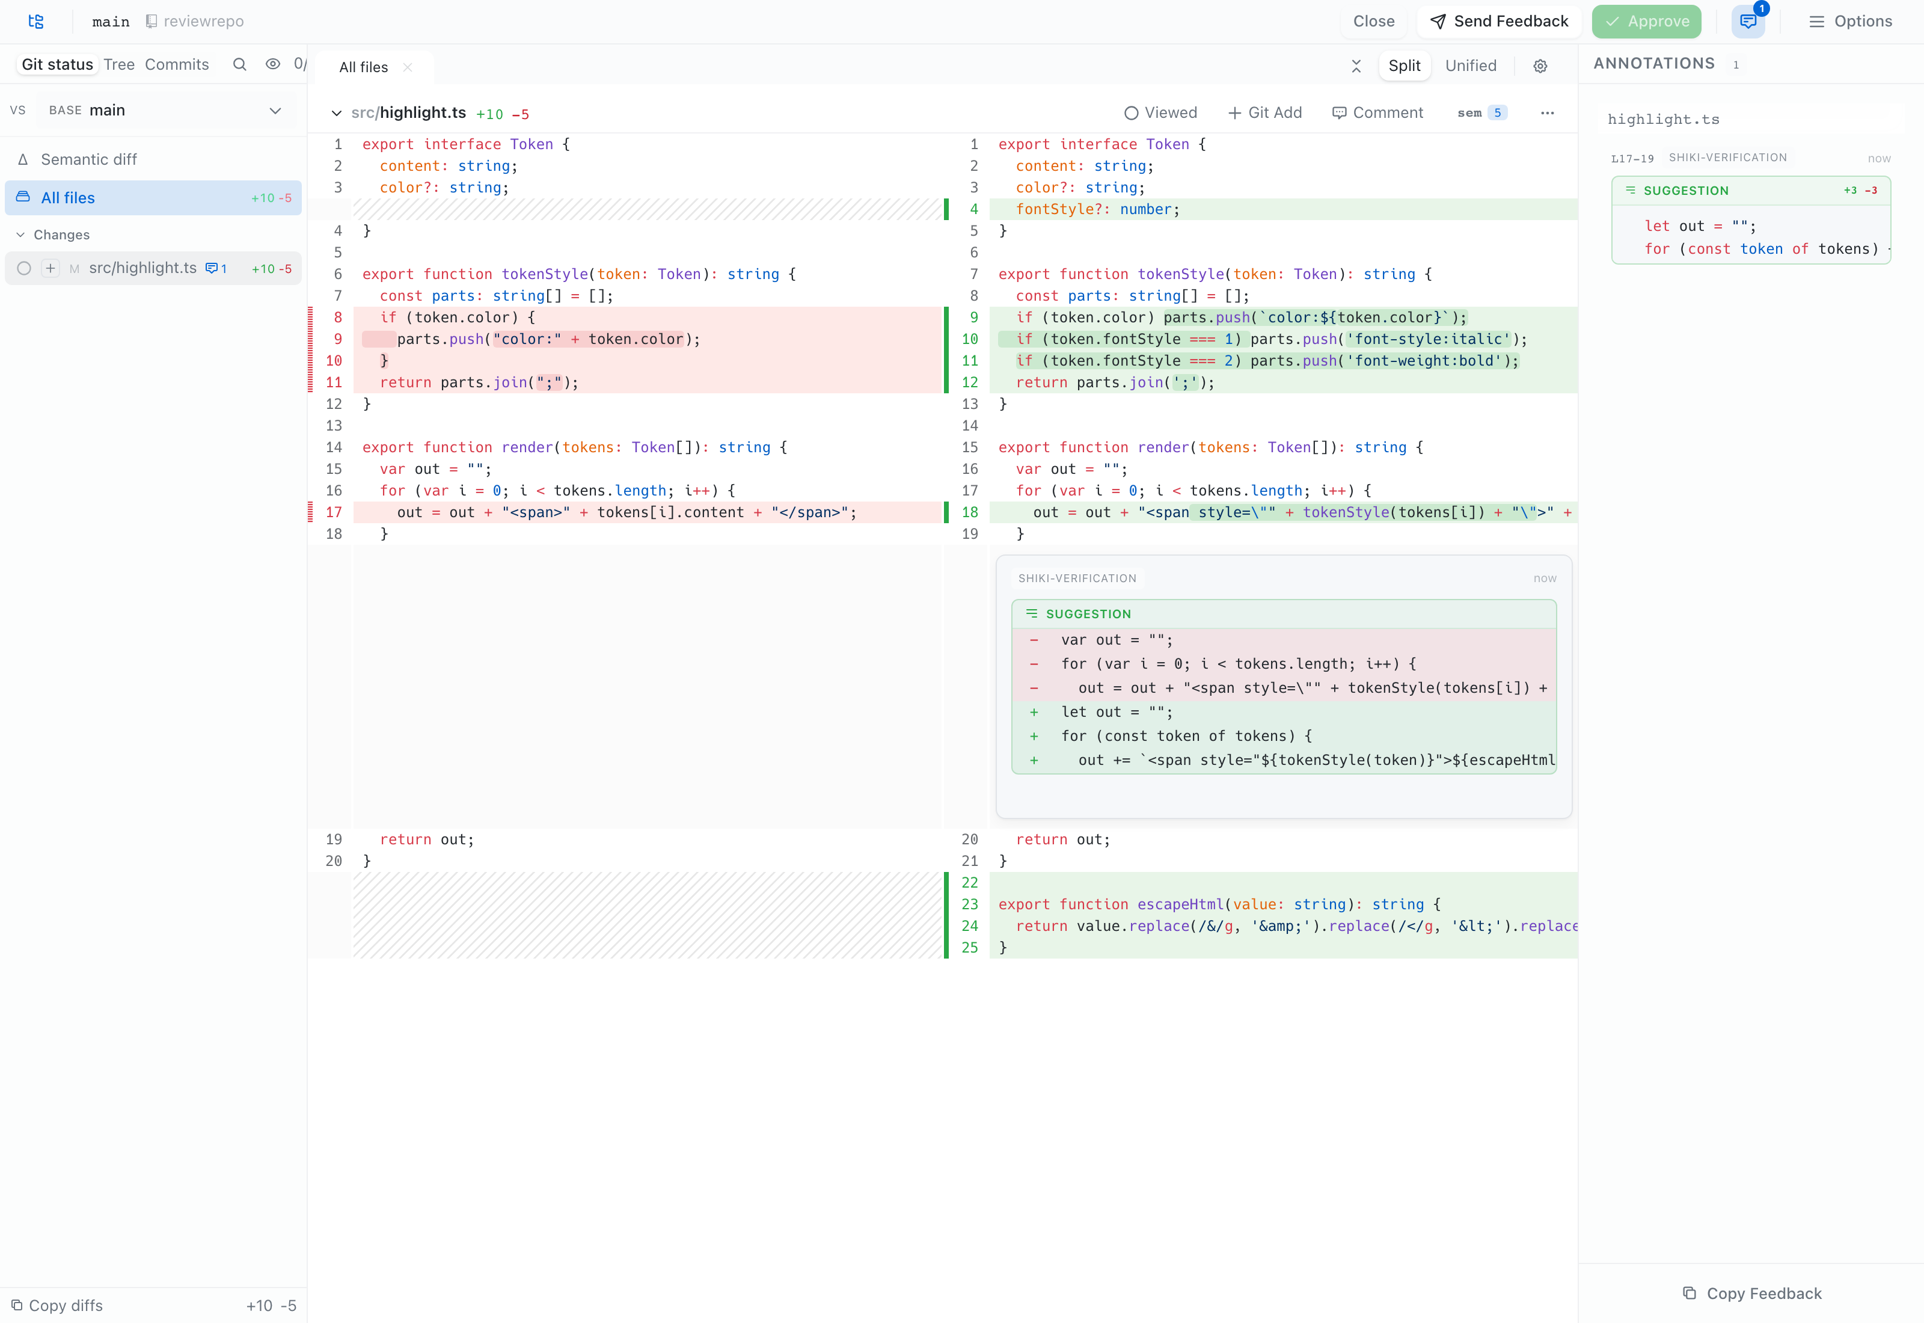Open the annotations chat icon with badge

tap(1747, 22)
